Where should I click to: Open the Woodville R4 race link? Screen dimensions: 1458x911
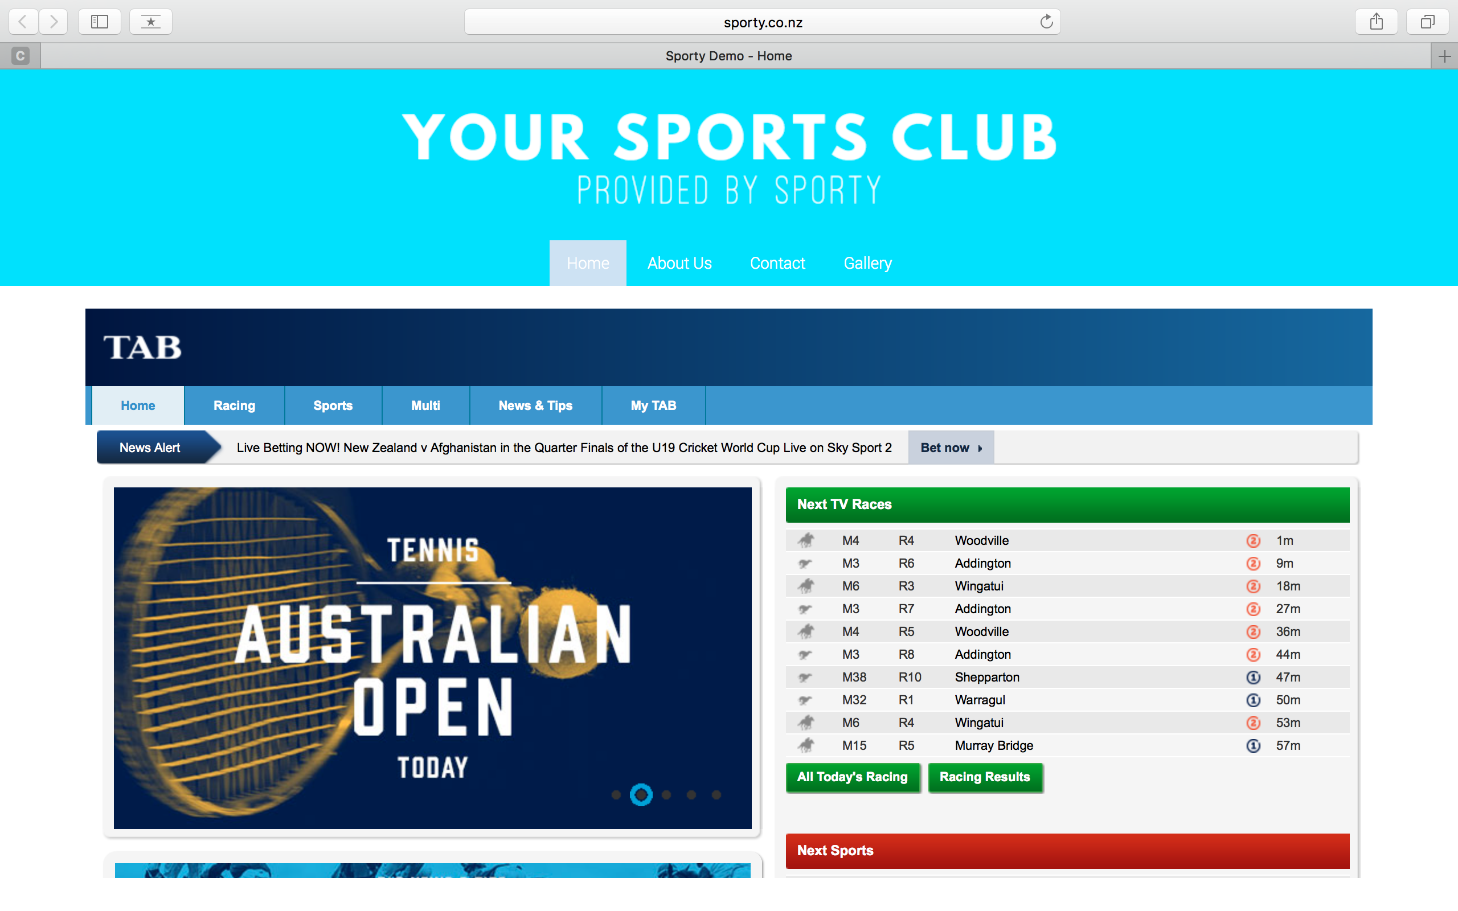click(981, 540)
